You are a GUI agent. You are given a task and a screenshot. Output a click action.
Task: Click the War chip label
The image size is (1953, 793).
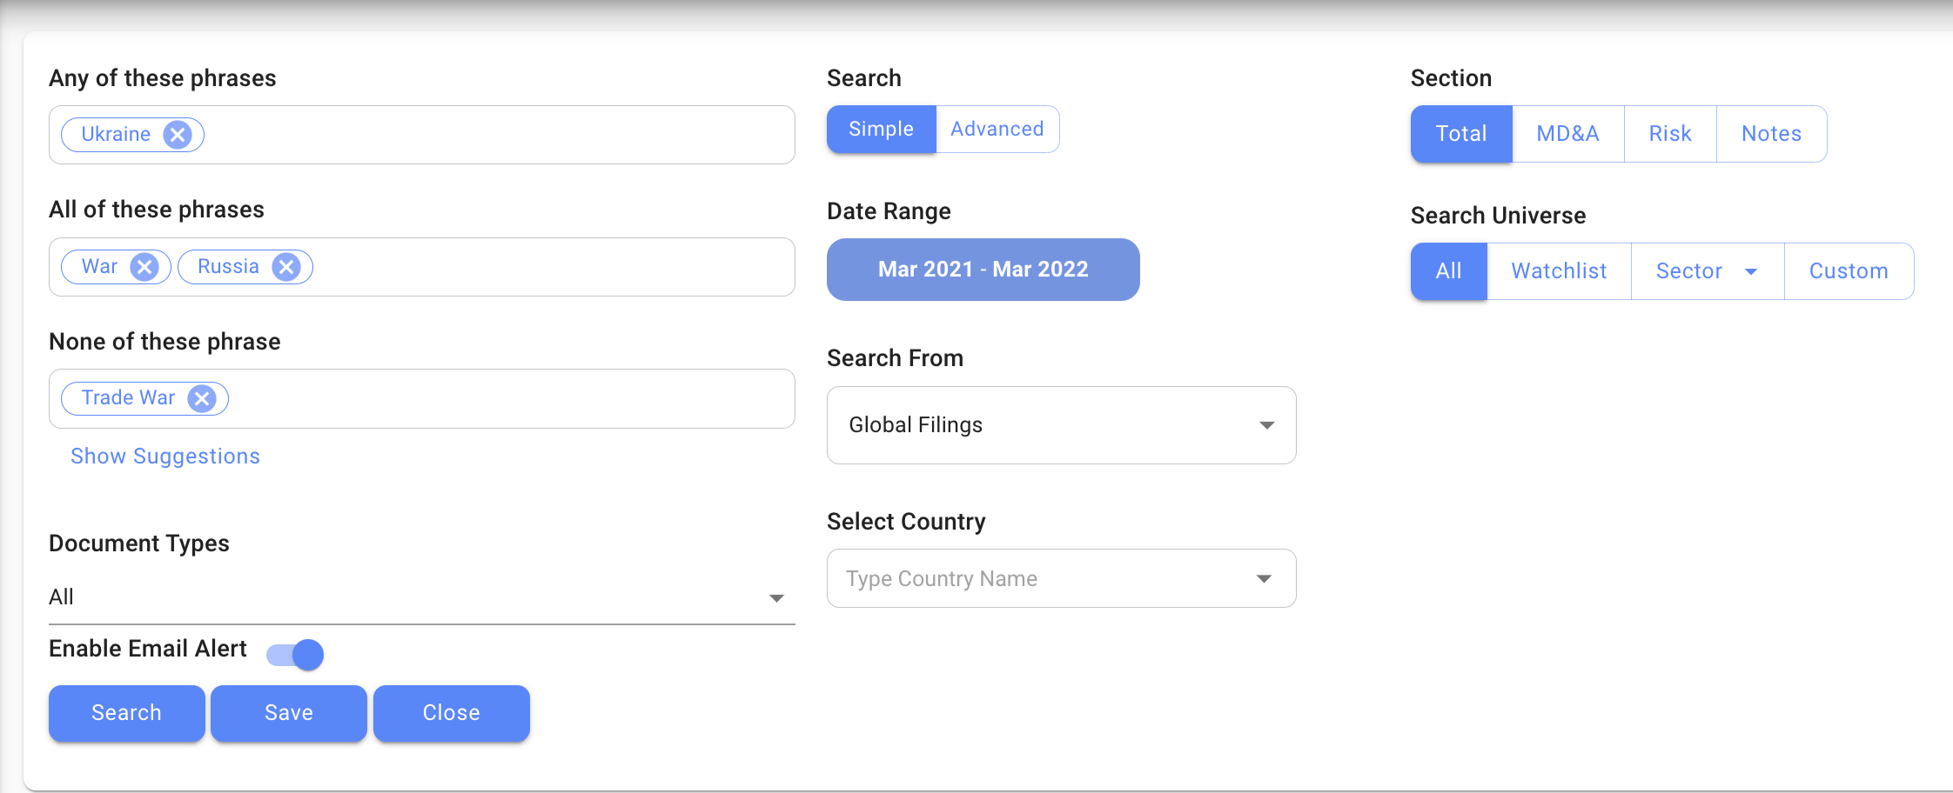tap(99, 267)
